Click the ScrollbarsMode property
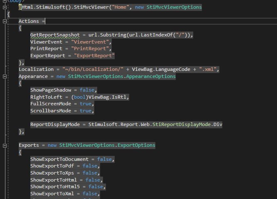Screen dimensions: 277x199 [51, 111]
